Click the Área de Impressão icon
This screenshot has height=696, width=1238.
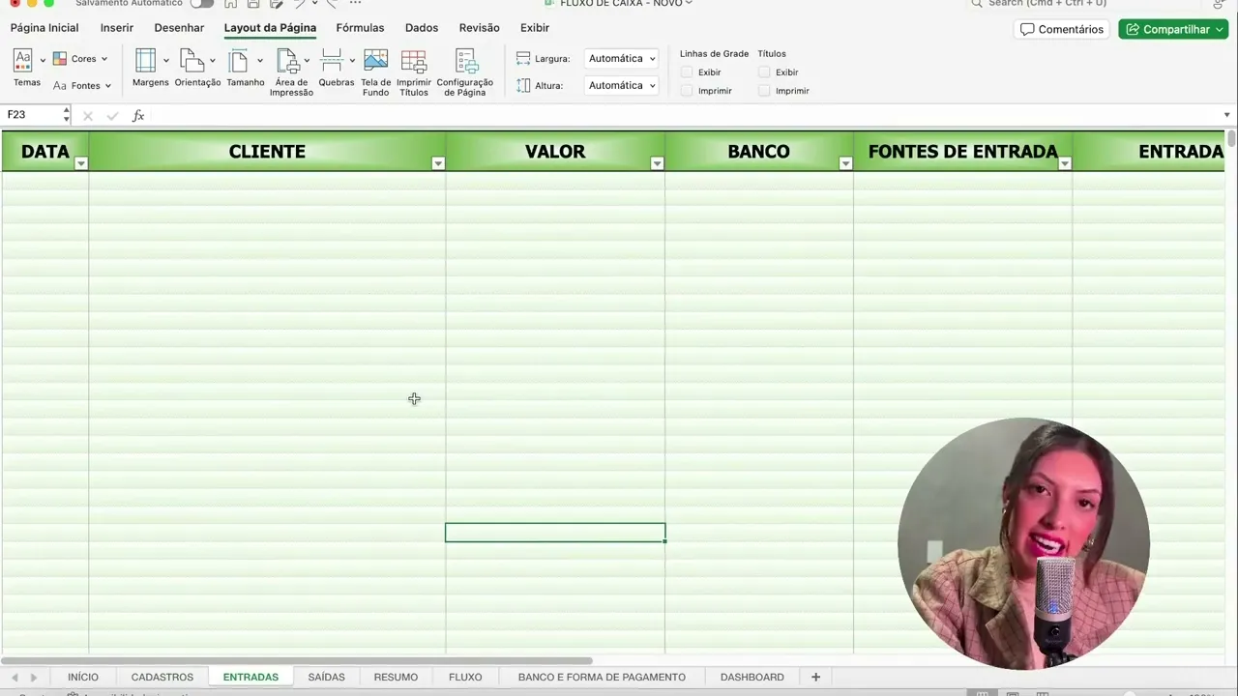click(x=287, y=61)
